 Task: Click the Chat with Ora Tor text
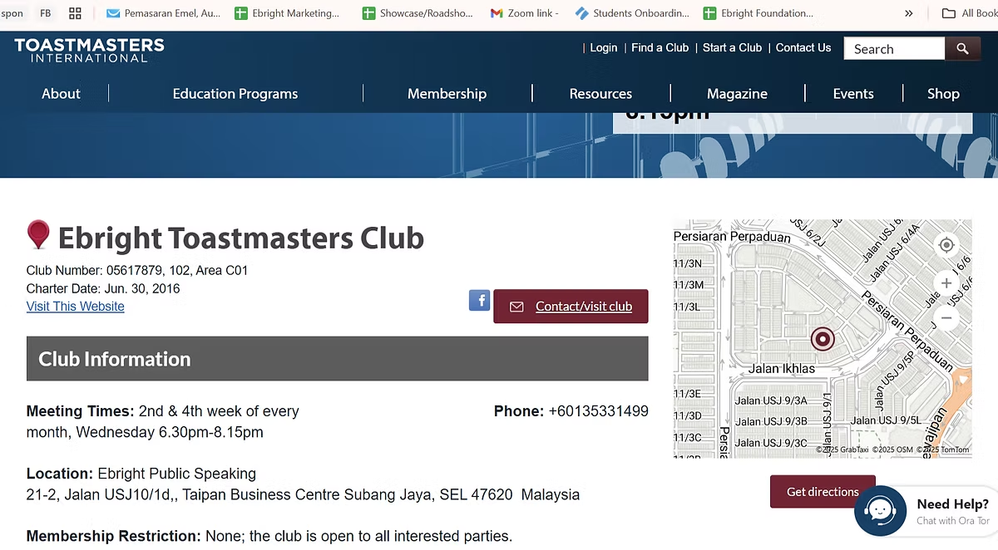953,521
